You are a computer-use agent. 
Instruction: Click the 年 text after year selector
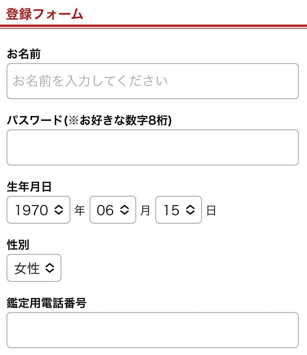pyautogui.click(x=80, y=210)
